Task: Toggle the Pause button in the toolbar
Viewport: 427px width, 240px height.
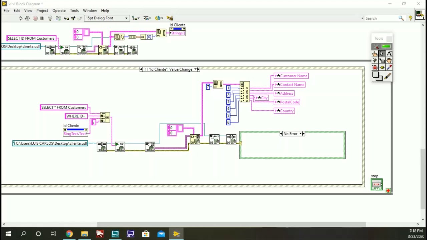Action: click(x=42, y=18)
